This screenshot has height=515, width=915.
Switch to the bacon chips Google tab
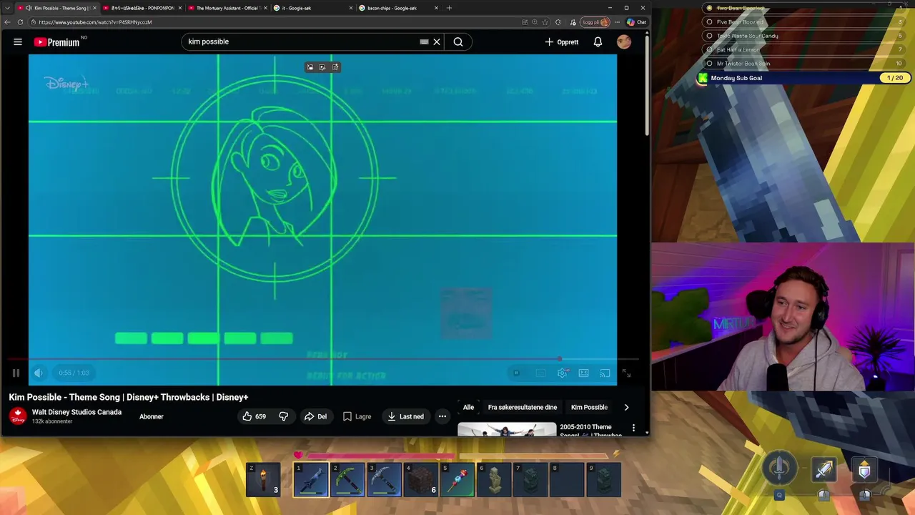(394, 8)
